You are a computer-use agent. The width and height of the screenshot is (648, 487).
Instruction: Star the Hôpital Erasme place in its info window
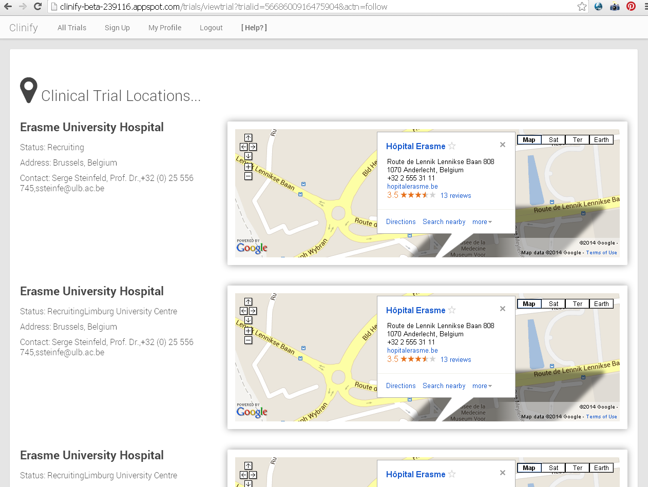pos(452,146)
